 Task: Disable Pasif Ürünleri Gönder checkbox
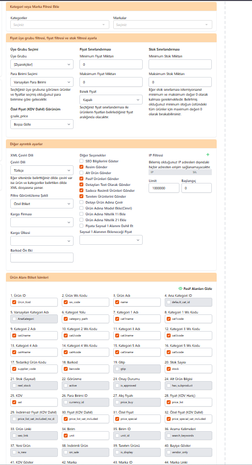[x=81, y=179]
